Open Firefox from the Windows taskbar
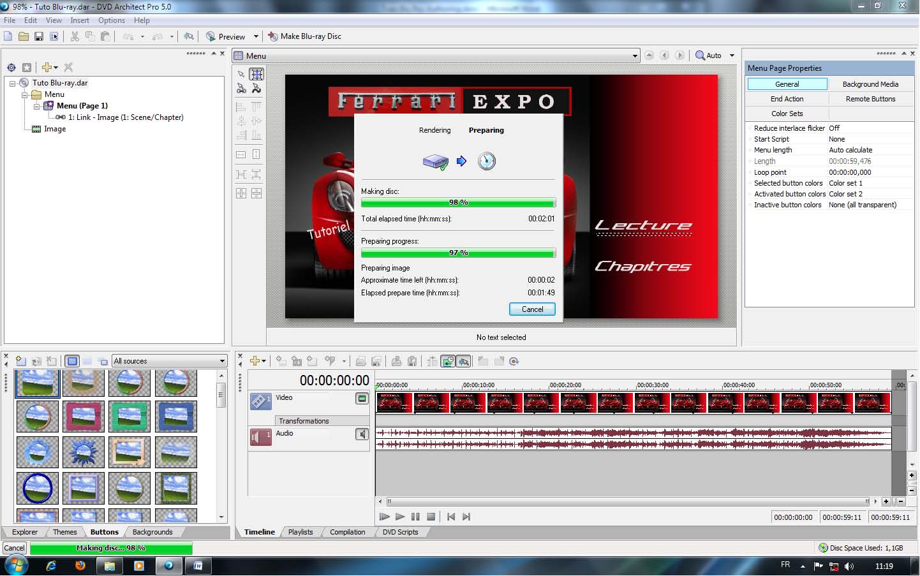The height and width of the screenshot is (576, 920). [x=80, y=565]
